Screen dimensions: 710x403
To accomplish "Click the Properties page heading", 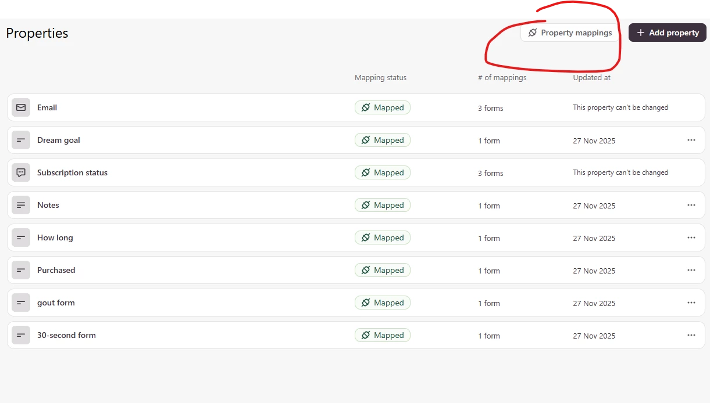I will point(37,33).
